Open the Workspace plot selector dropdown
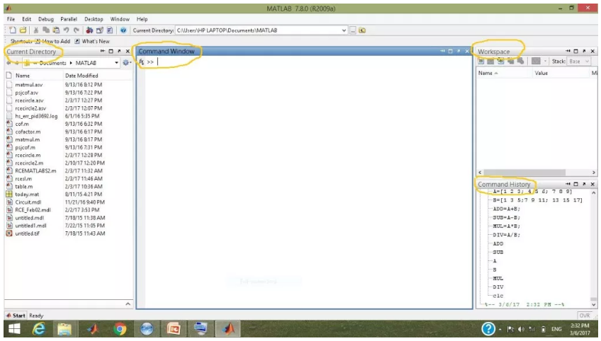This screenshot has height=341, width=601. coord(546,62)
